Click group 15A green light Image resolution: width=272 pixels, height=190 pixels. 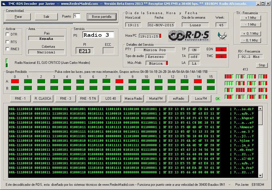(211, 81)
